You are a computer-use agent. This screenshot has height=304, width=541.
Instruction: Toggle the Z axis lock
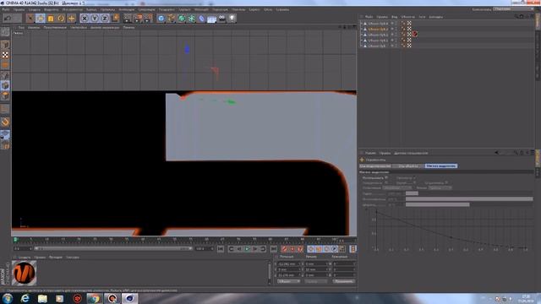click(x=105, y=18)
